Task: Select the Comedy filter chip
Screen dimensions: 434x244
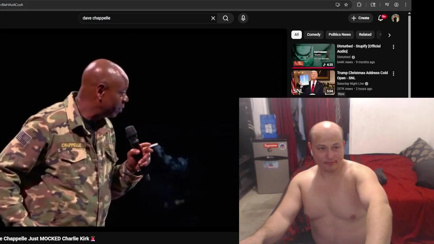Action: point(314,35)
